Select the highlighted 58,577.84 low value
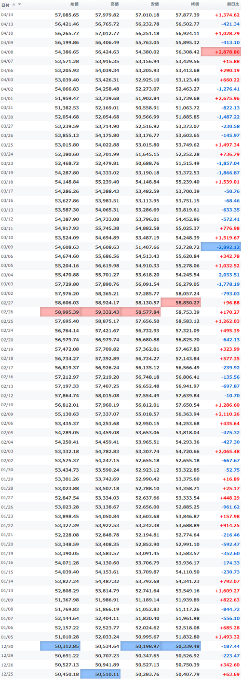The image size is (241, 679). point(140,312)
